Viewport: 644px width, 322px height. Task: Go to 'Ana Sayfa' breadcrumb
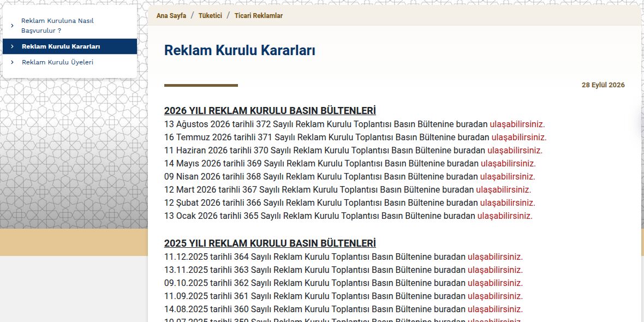click(x=171, y=16)
